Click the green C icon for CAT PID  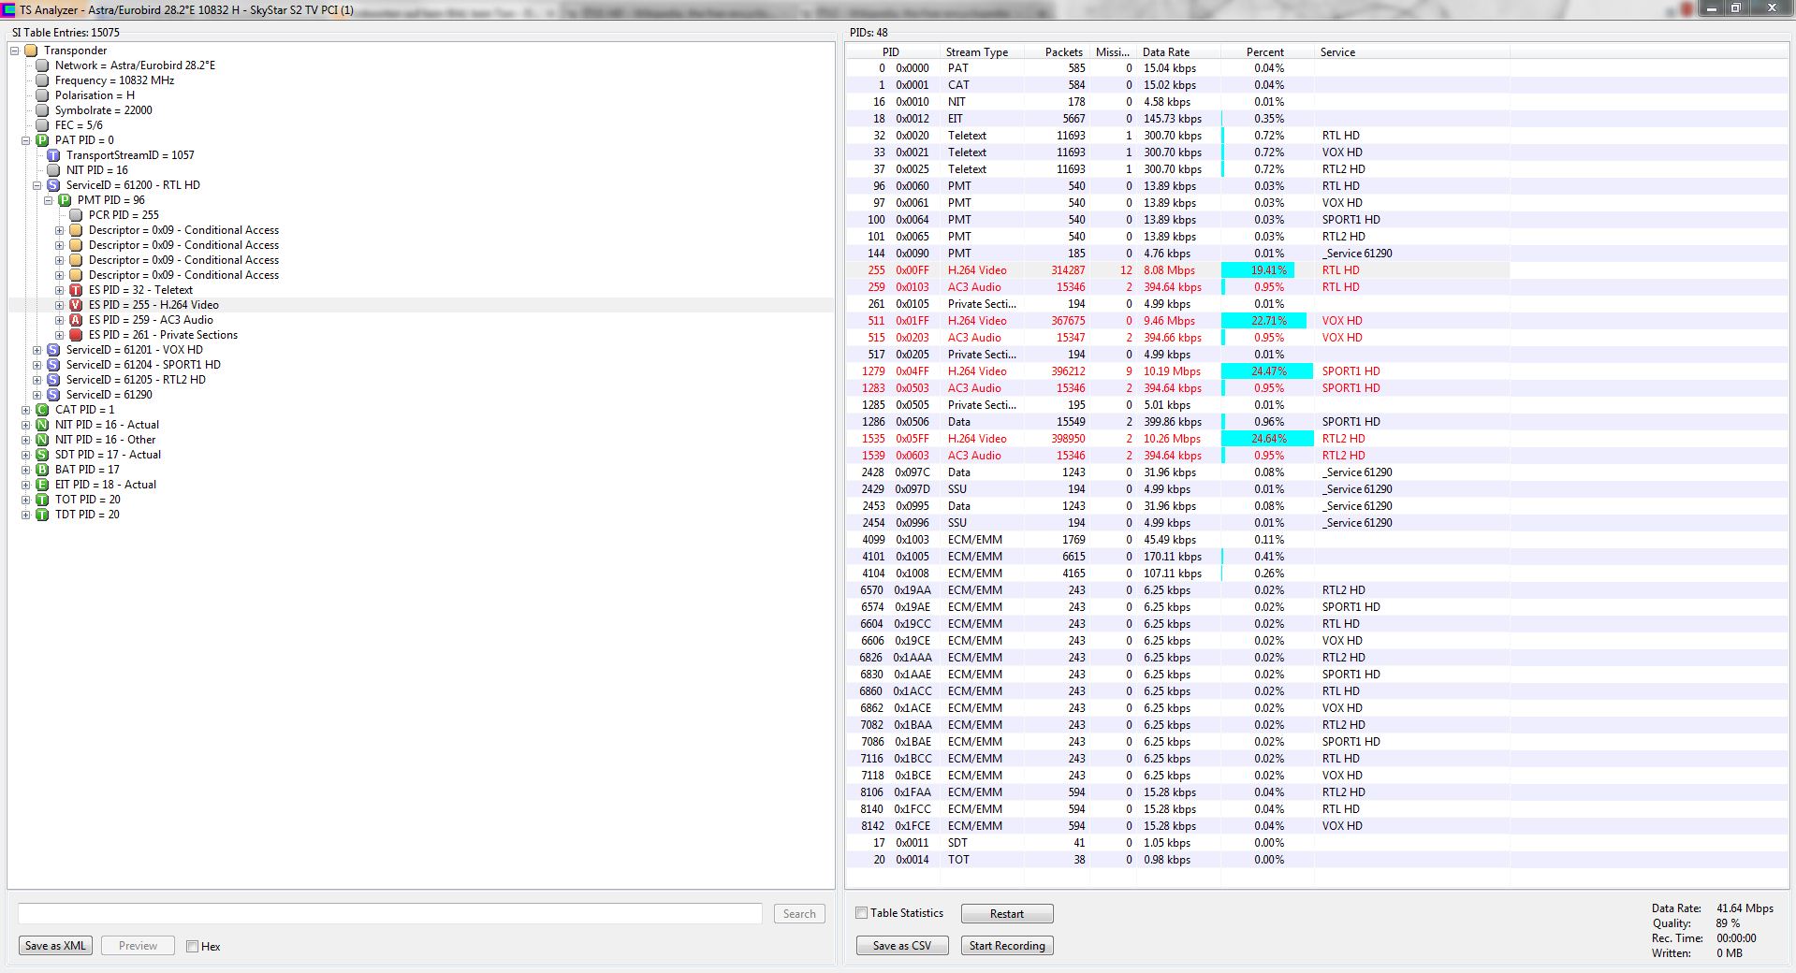(42, 410)
